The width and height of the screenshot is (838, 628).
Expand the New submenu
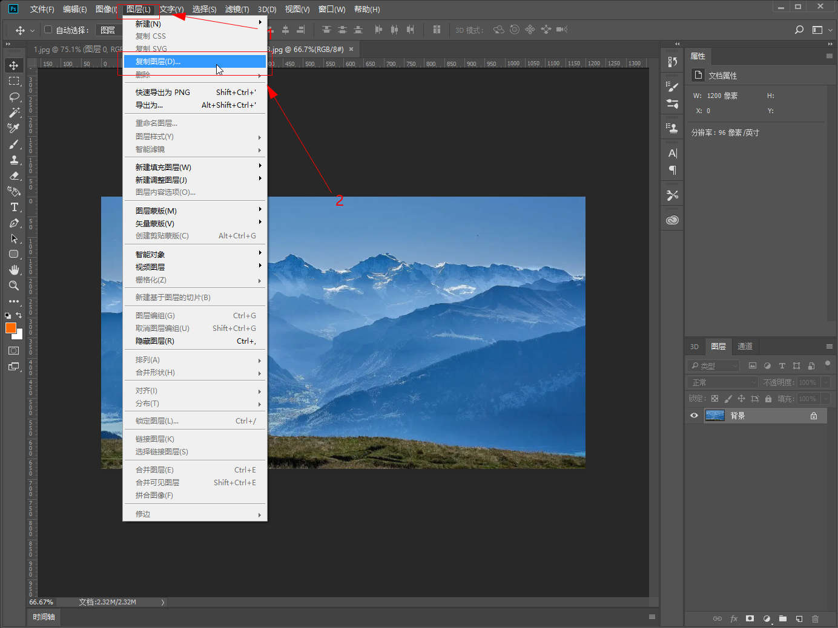click(194, 24)
